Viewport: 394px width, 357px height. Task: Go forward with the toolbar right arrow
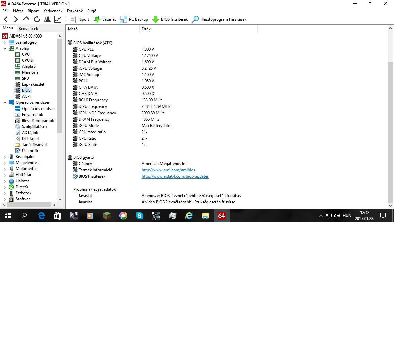[16, 19]
